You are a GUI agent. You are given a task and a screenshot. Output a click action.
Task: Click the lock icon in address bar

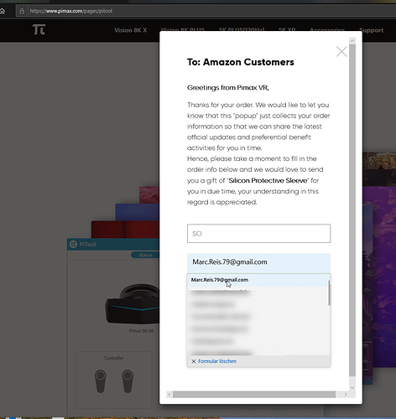[22, 11]
